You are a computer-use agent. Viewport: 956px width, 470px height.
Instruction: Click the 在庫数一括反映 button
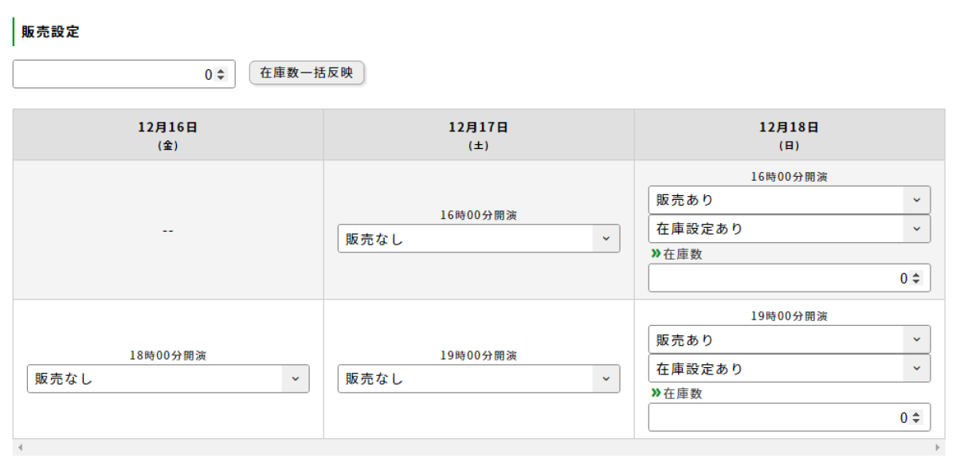click(307, 73)
